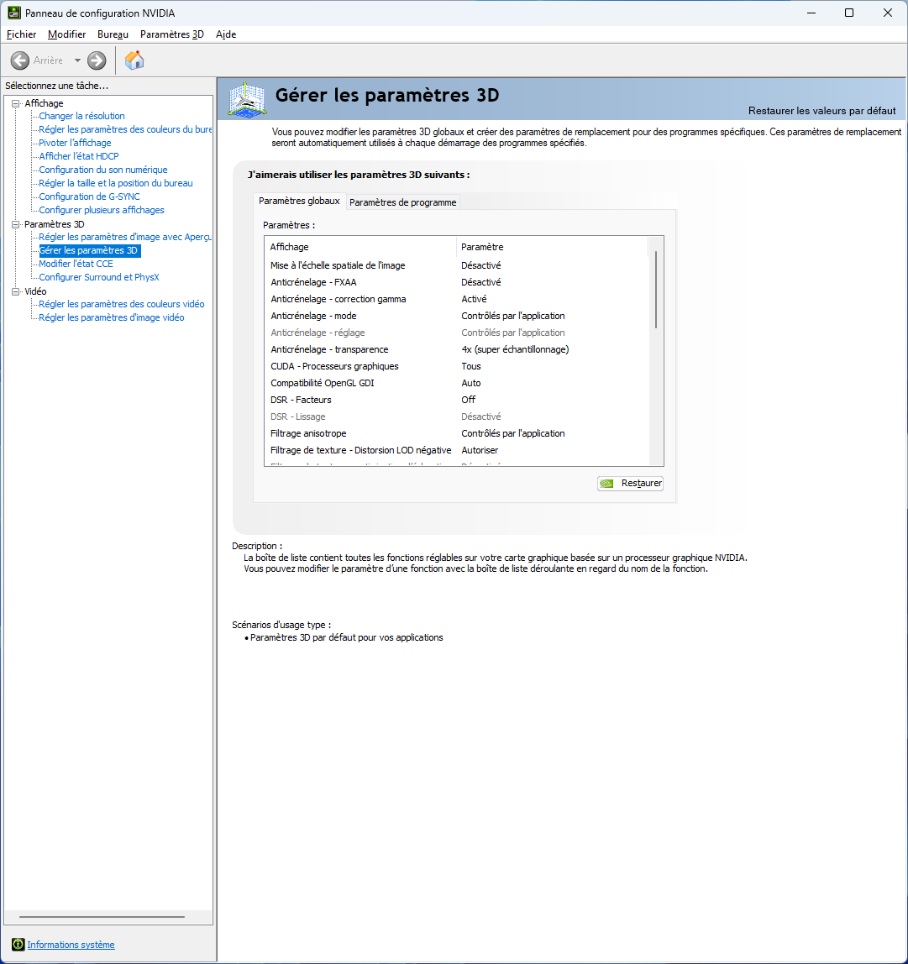Click the Autoriser value

(480, 450)
